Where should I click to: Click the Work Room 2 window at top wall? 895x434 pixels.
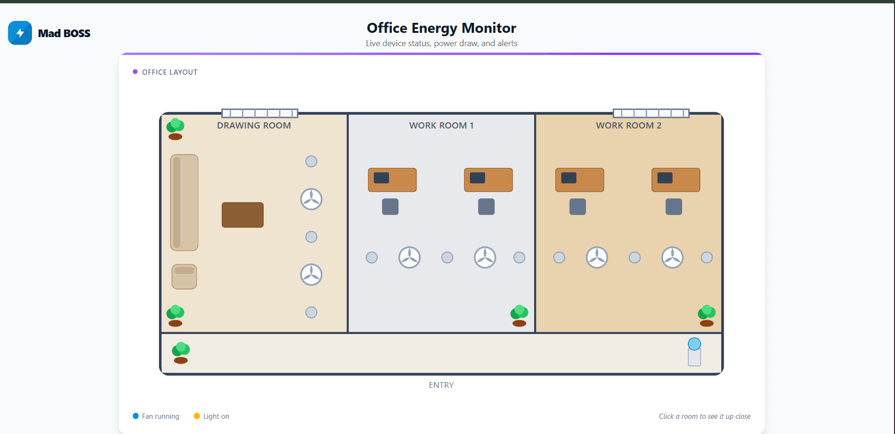(651, 113)
